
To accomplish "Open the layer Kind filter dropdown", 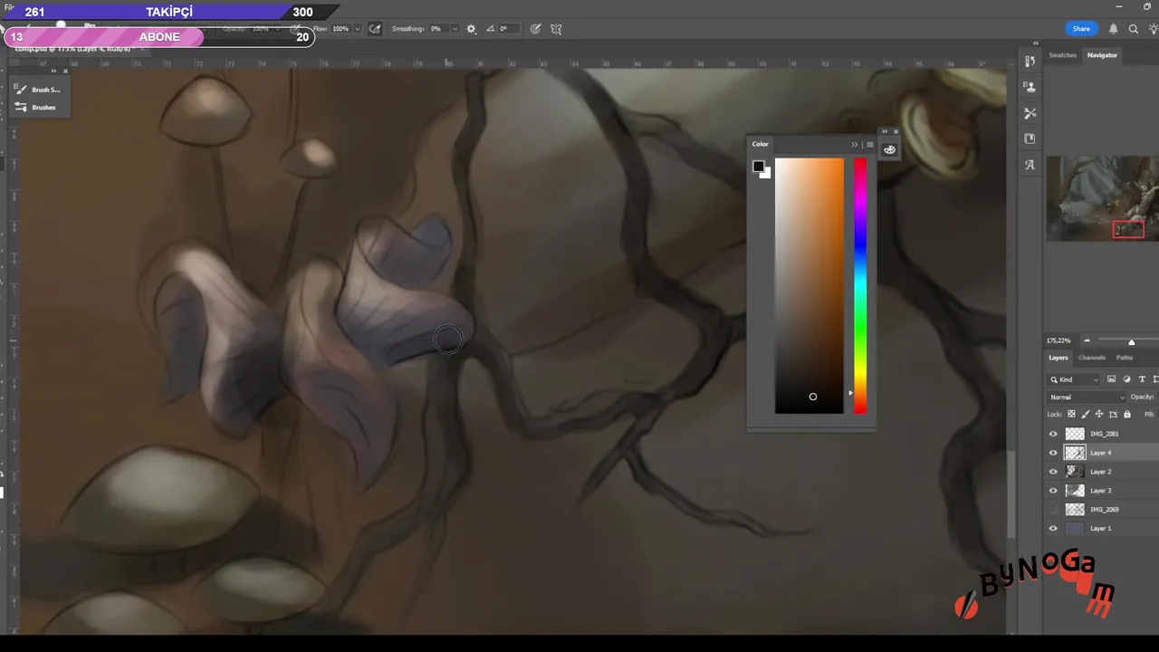I will [x=1074, y=379].
